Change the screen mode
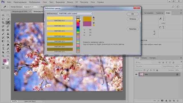183x103 pixels. pyautogui.click(x=8, y=68)
